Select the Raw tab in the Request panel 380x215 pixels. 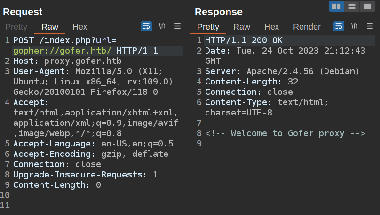(50, 27)
